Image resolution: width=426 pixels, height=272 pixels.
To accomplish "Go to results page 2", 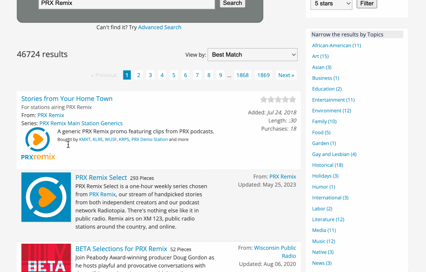I will (x=139, y=75).
